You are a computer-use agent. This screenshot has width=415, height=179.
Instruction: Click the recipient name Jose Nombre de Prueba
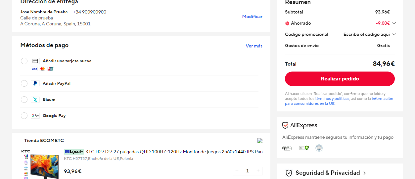[44, 12]
